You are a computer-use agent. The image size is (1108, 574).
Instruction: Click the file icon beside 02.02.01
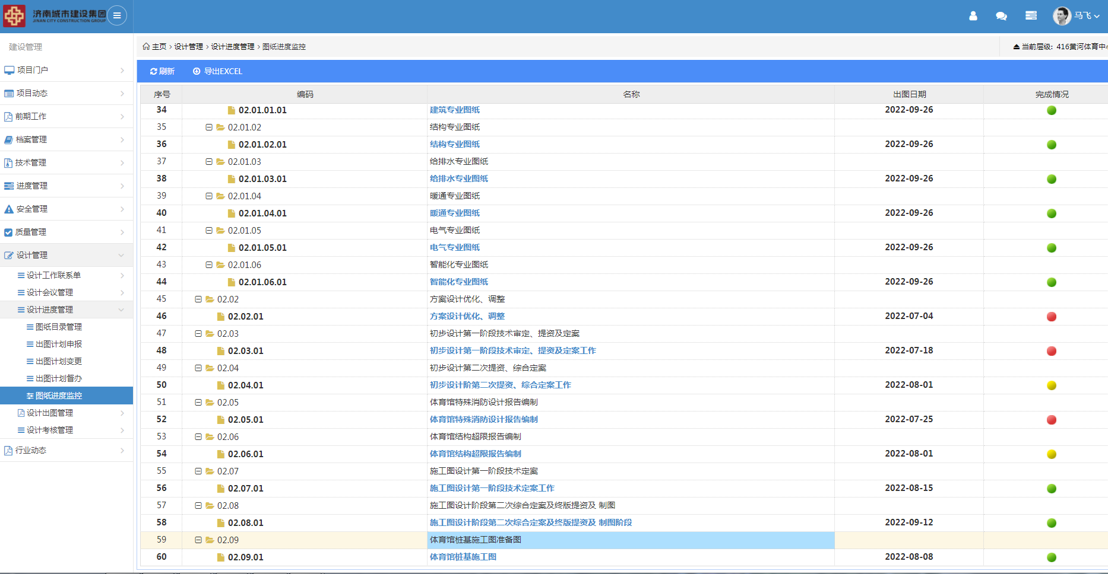(221, 317)
